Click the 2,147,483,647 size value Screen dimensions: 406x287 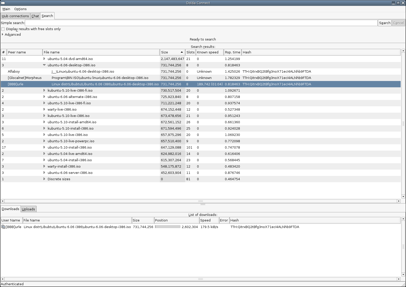click(x=173, y=59)
